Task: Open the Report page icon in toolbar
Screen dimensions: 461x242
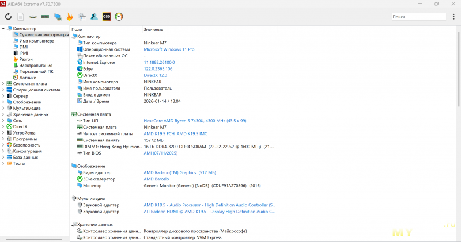Action: (21, 17)
